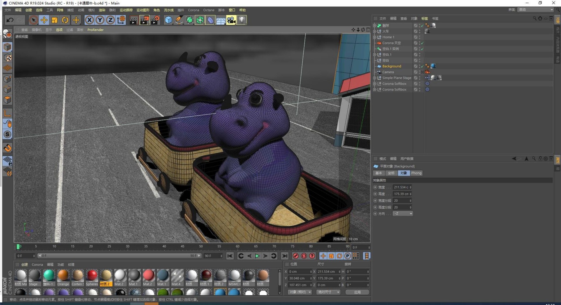The width and height of the screenshot is (561, 305).
Task: Select the Orange material swatch
Action: (63, 278)
